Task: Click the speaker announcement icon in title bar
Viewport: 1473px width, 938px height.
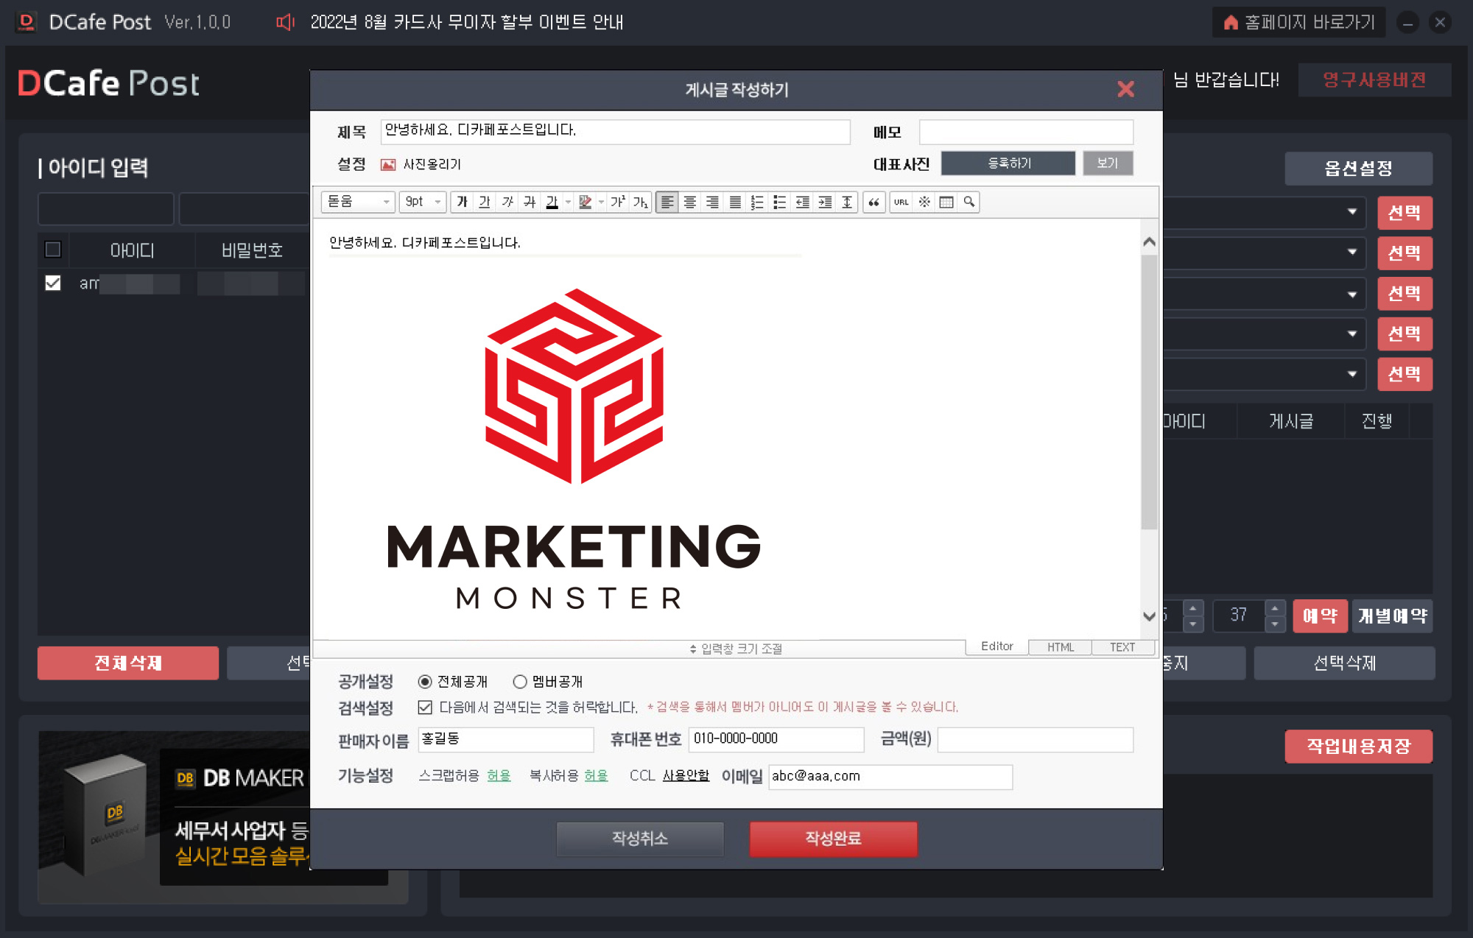Action: point(285,22)
